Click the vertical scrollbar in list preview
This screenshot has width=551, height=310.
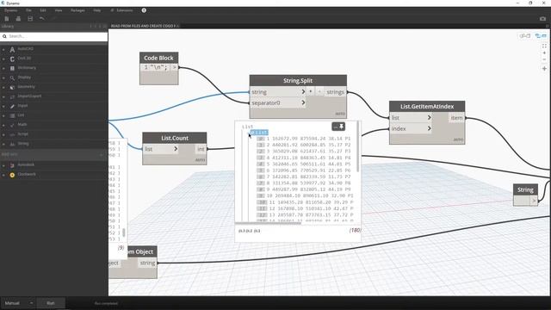click(x=358, y=147)
